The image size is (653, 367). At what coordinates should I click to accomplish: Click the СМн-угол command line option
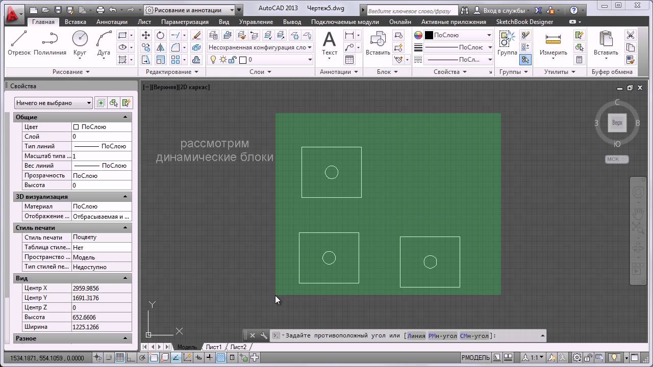tap(474, 335)
